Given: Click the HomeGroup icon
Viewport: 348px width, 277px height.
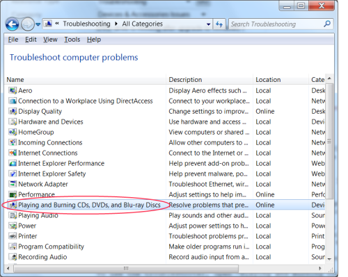Looking at the screenshot, I should point(13,132).
